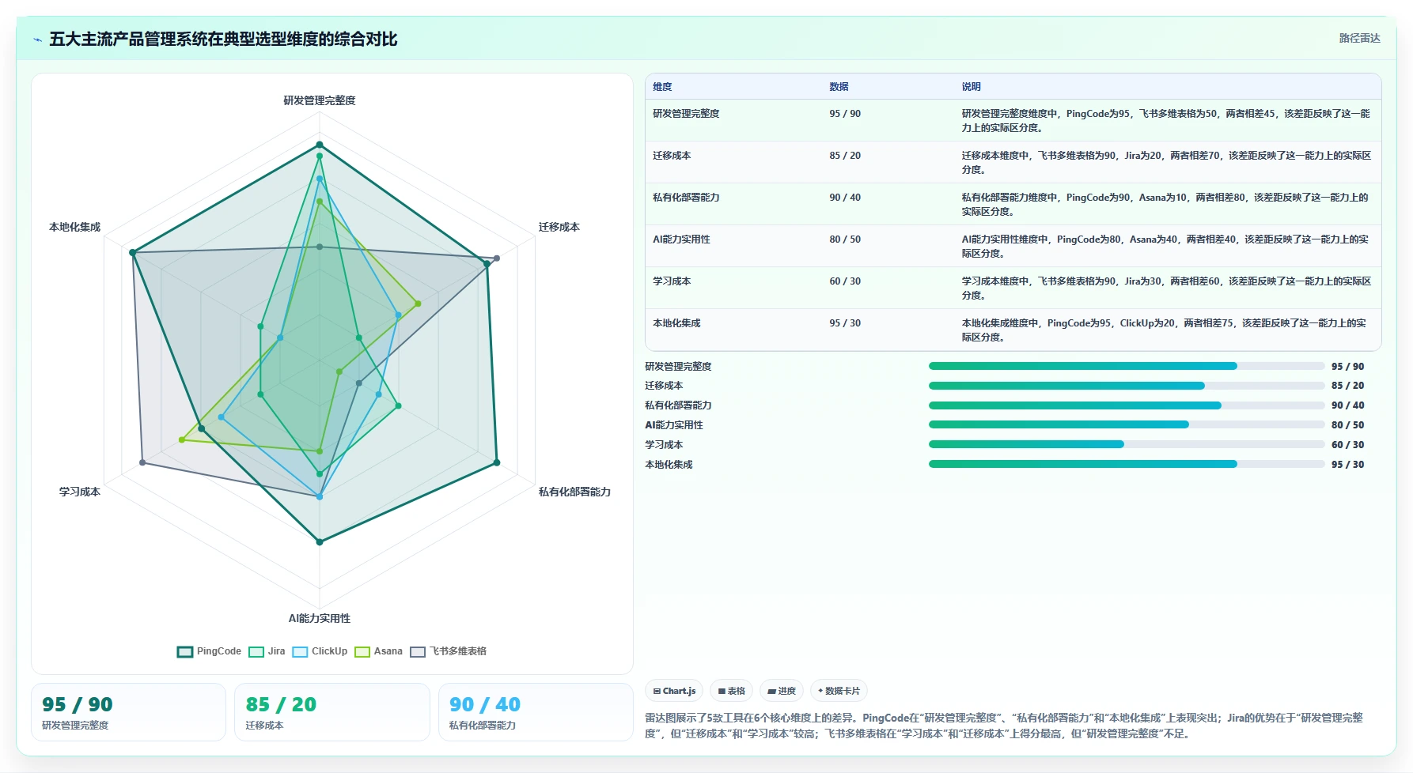Viewport: 1413px width, 773px height.
Task: Click radar axis label 学习成本
Action: coord(80,492)
